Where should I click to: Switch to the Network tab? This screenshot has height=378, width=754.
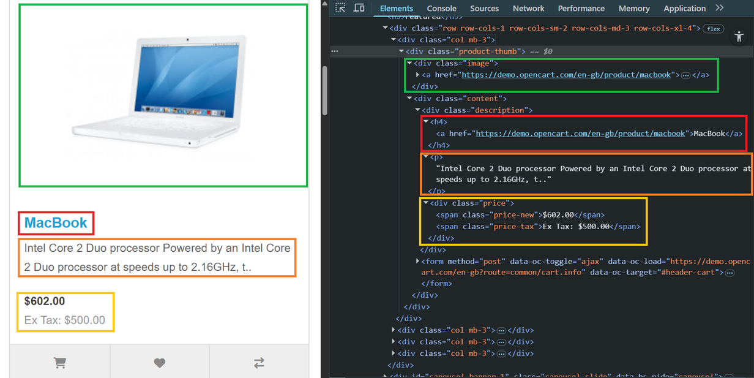pos(529,8)
